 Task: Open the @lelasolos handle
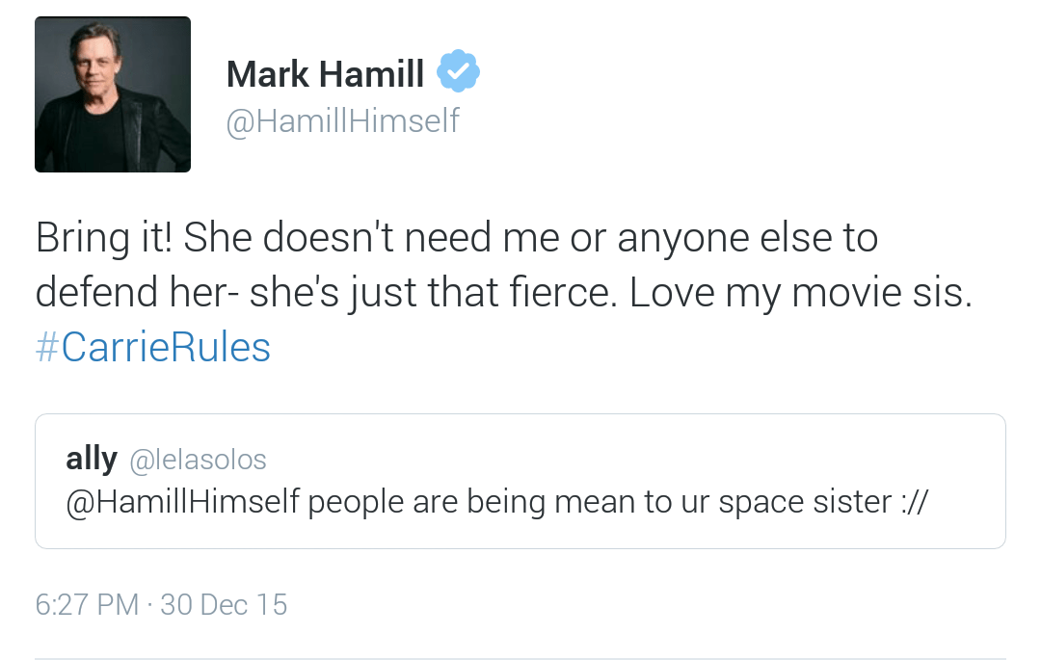(198, 461)
